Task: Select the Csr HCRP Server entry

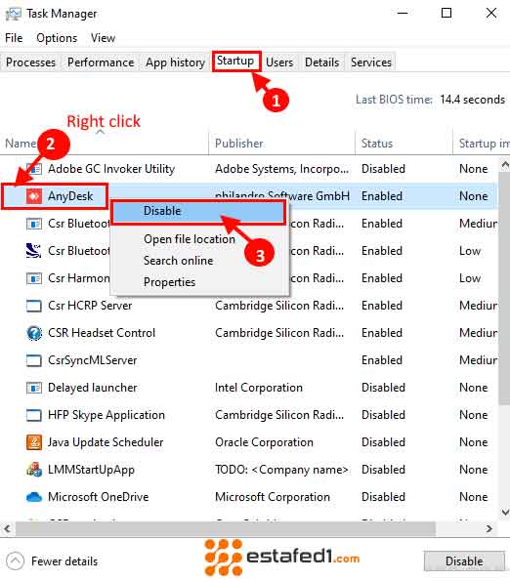Action: [x=90, y=306]
